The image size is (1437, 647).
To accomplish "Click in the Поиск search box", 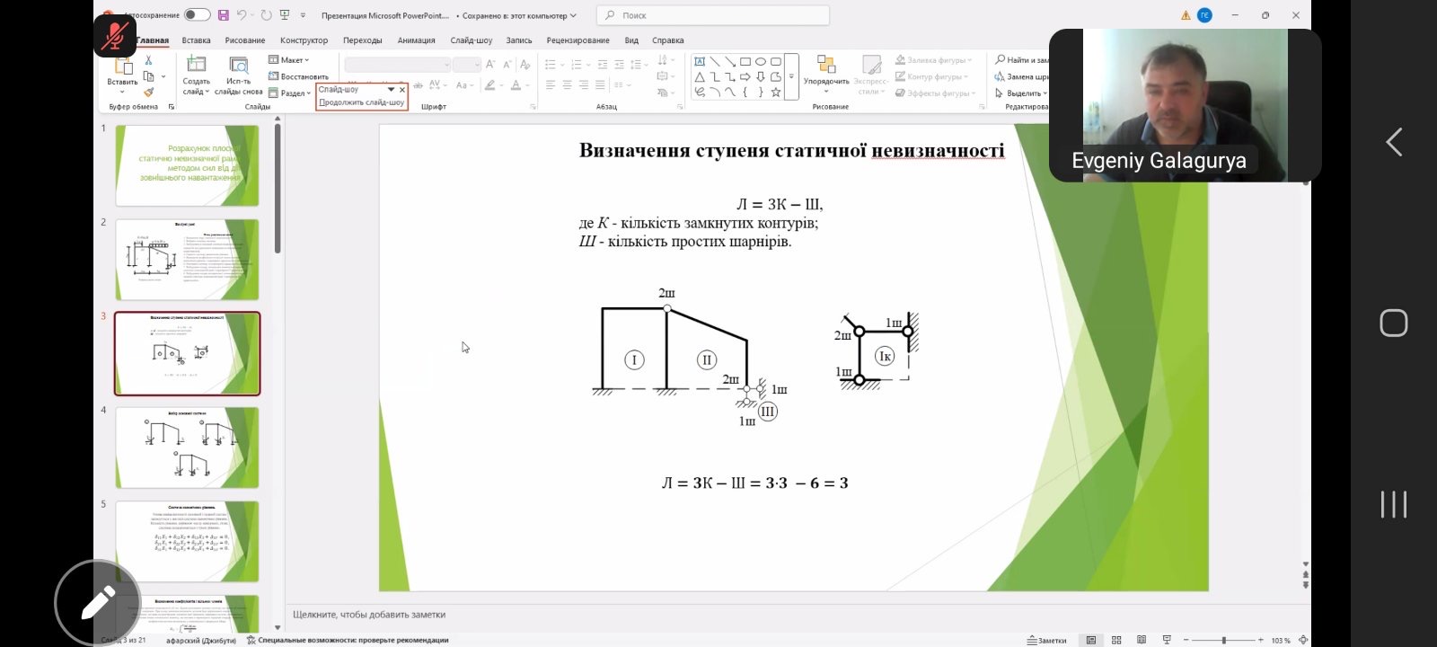I will [x=714, y=15].
